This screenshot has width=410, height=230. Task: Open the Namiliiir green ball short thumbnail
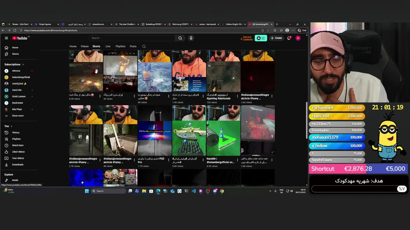pyautogui.click(x=223, y=130)
